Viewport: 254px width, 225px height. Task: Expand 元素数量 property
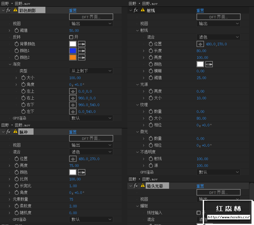(9, 199)
